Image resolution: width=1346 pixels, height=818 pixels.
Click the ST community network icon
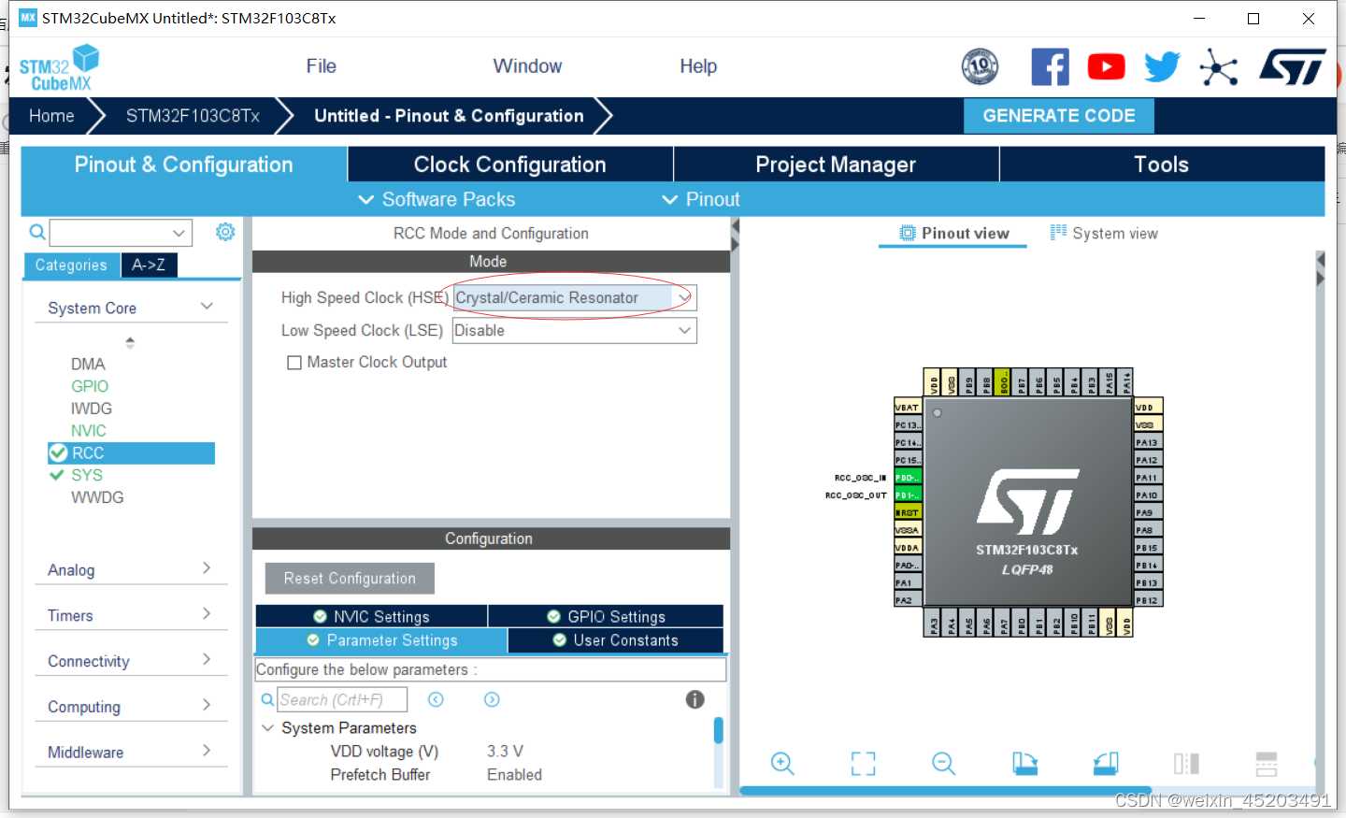[1219, 67]
